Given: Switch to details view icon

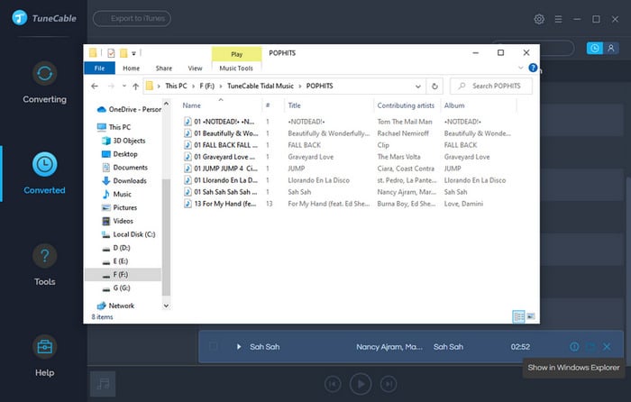Looking at the screenshot, I should [518, 316].
